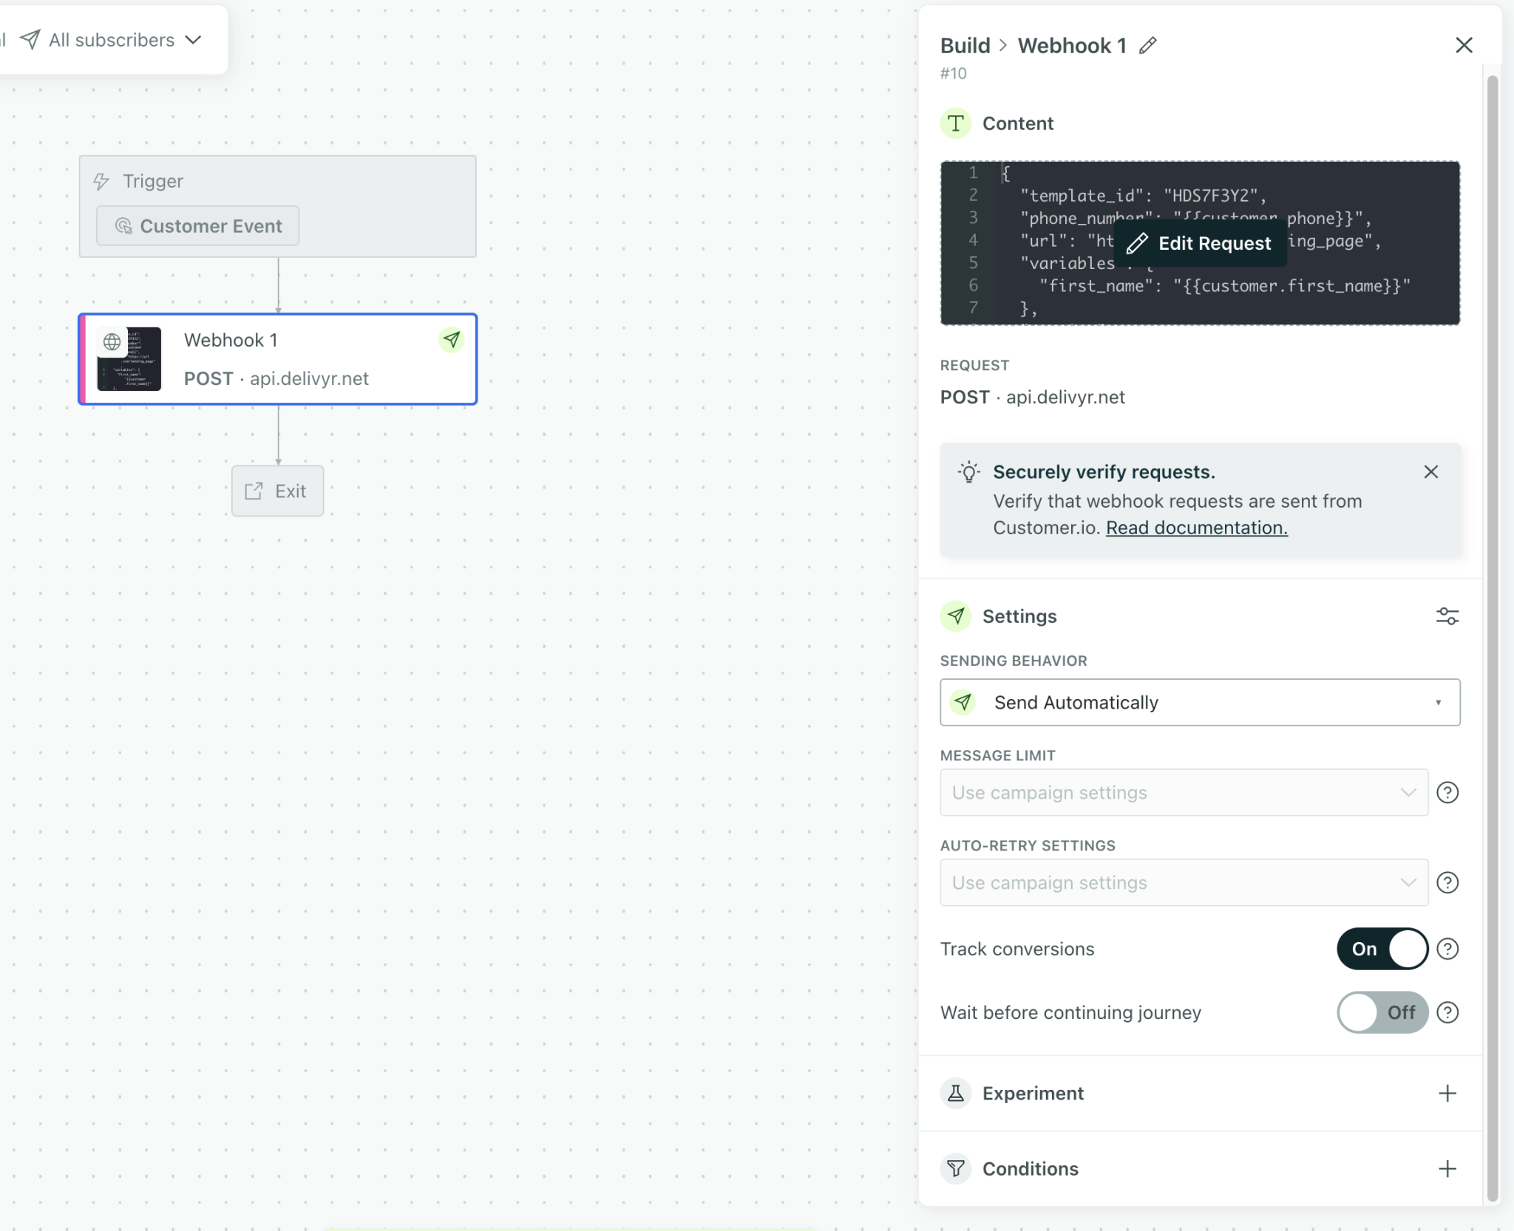Open the Auto-Retry Settings dropdown
The width and height of the screenshot is (1514, 1231).
click(1183, 883)
